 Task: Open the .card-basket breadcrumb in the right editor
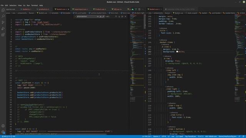[x=215, y=13]
